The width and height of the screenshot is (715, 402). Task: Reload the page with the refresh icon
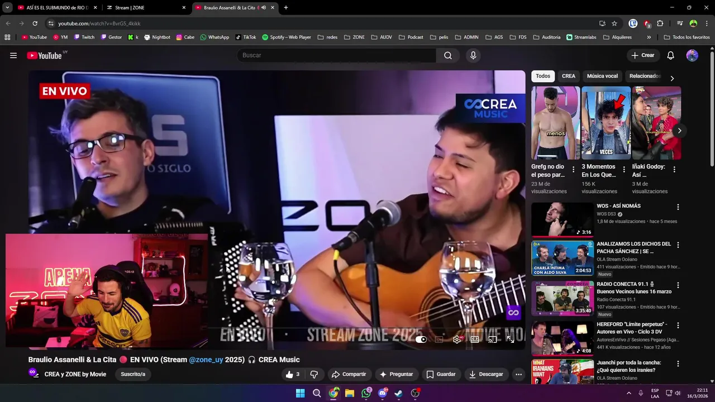point(35,23)
